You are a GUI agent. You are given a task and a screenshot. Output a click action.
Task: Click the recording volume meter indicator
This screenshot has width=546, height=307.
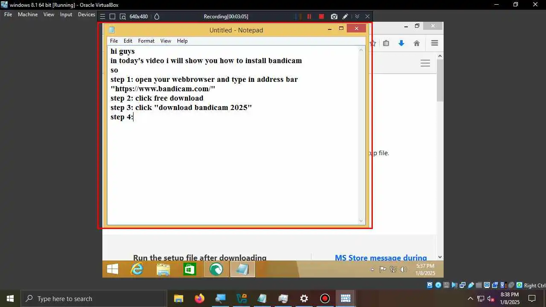point(297,17)
